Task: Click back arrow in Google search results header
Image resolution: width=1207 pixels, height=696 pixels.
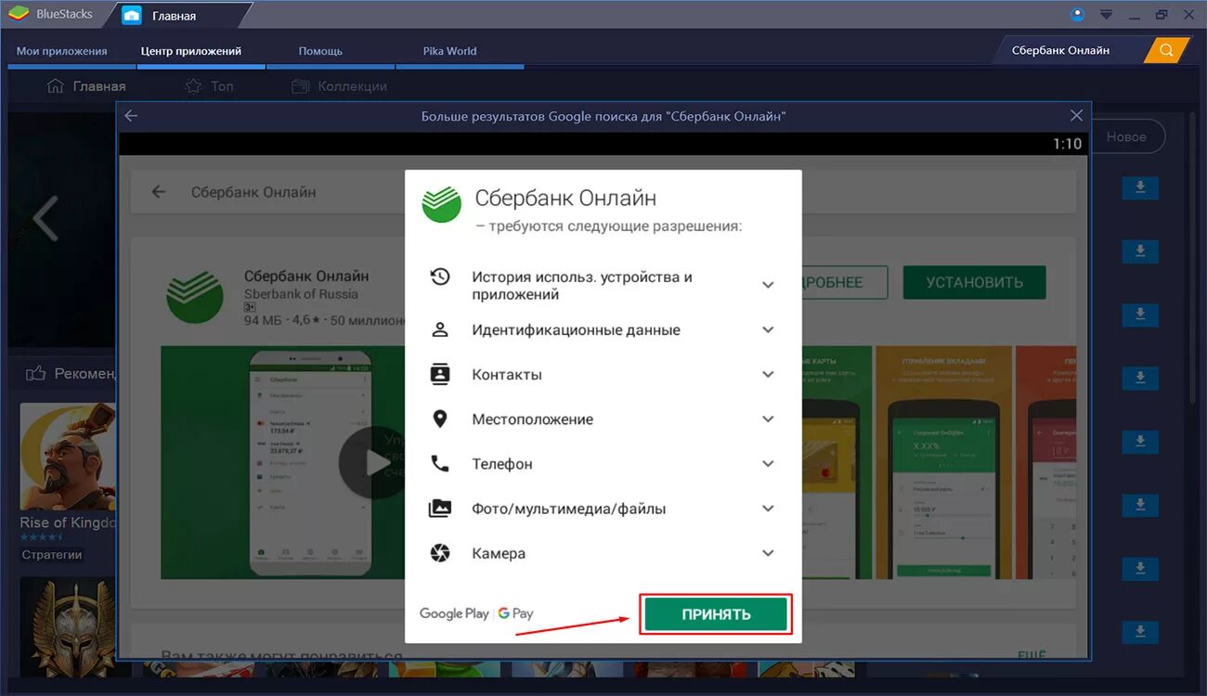Action: 131,116
